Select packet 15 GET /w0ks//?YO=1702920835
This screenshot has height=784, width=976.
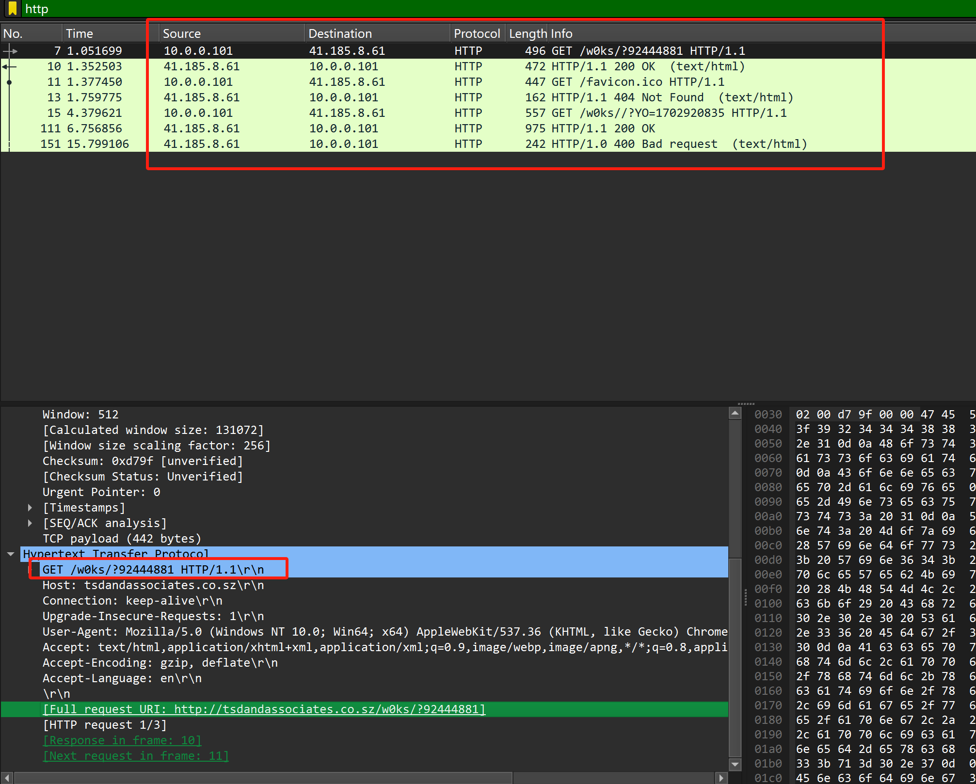(x=488, y=113)
